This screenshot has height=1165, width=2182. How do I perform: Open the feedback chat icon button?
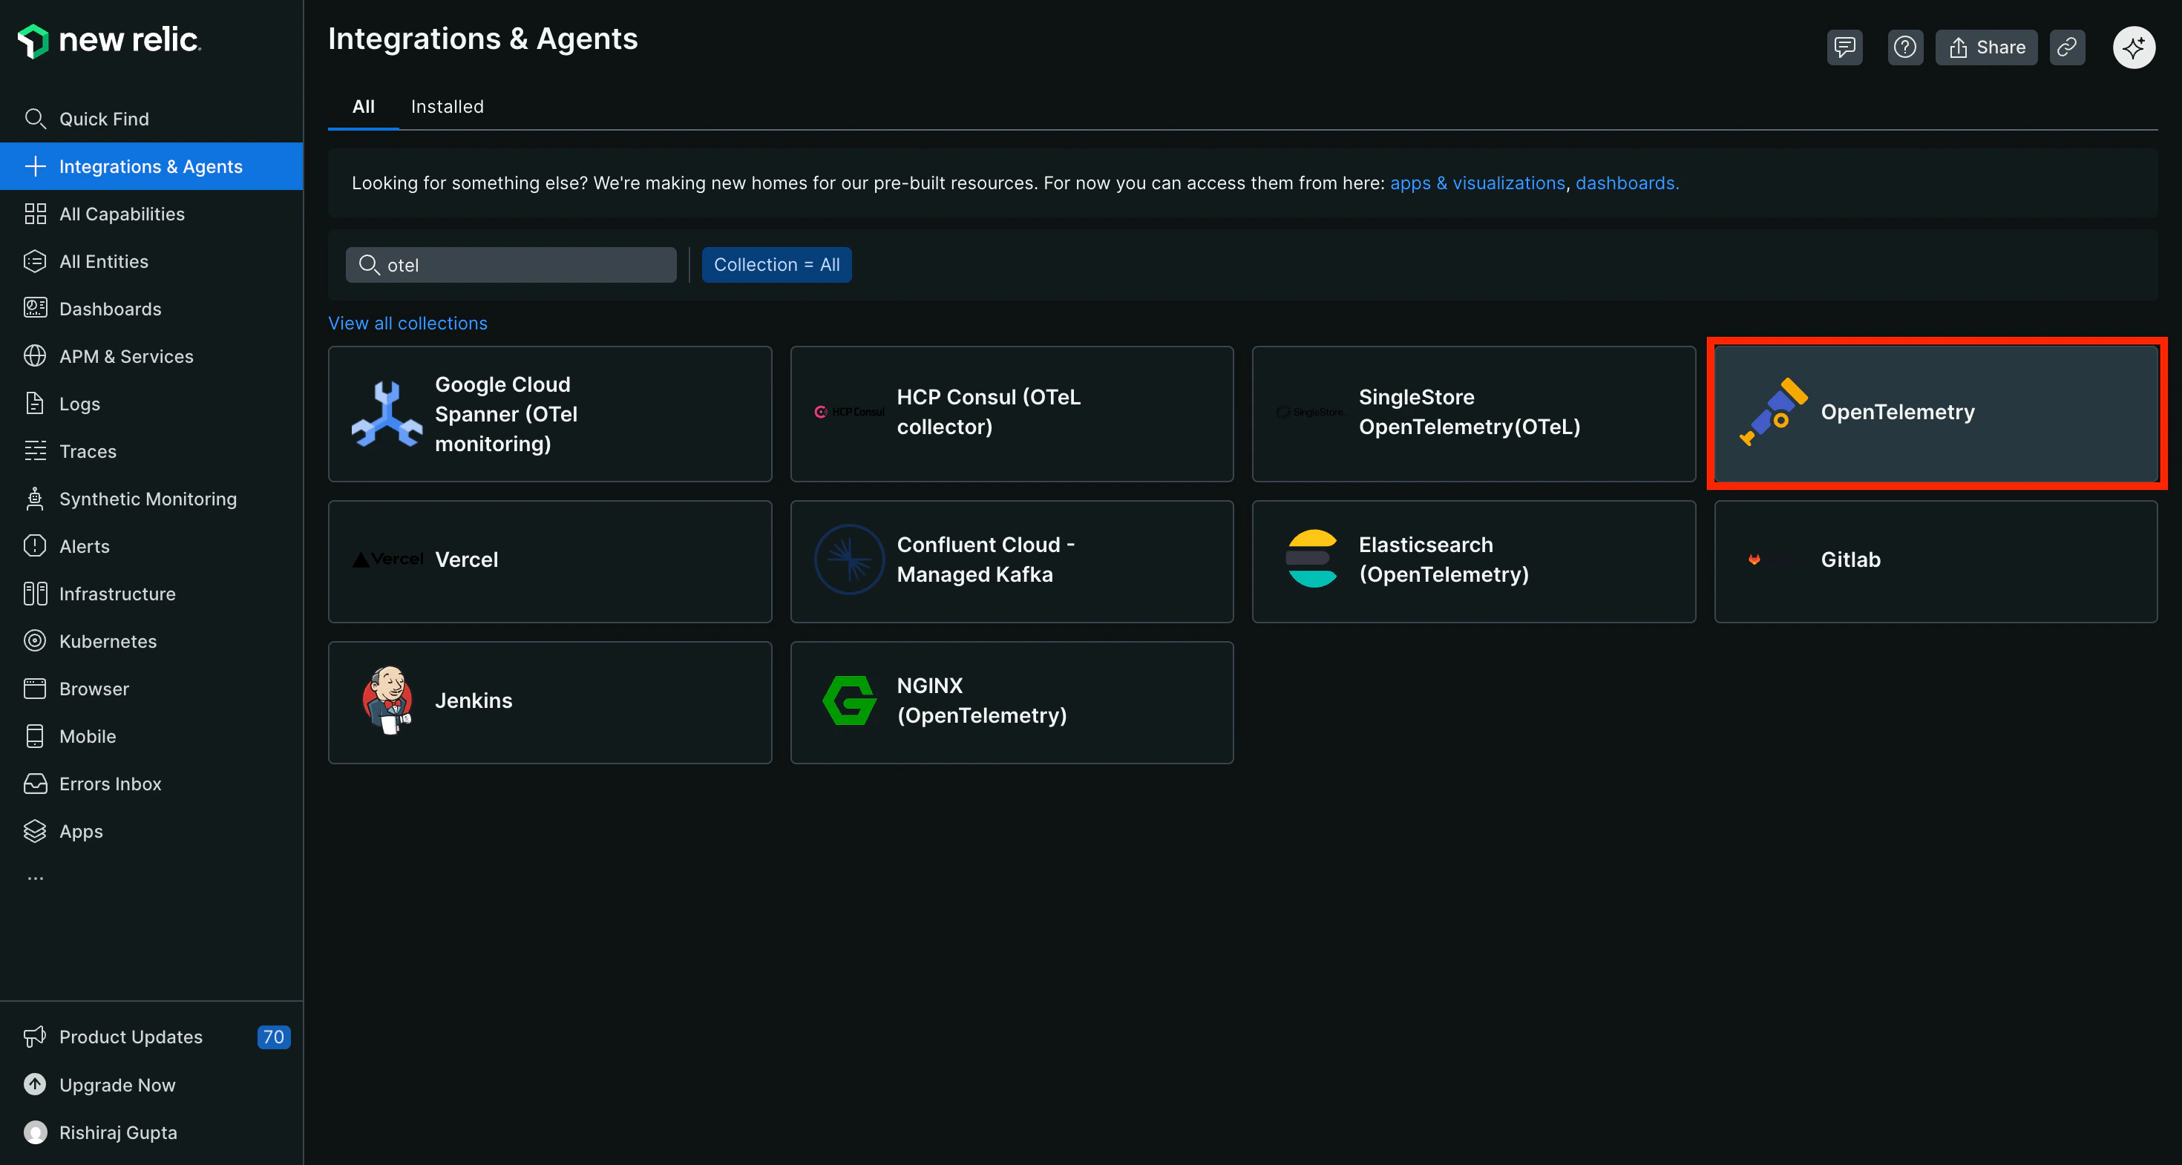(1844, 47)
